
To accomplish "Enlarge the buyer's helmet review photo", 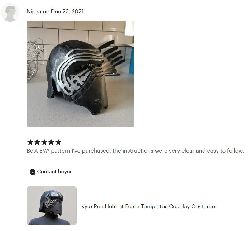I will (x=81, y=74).
